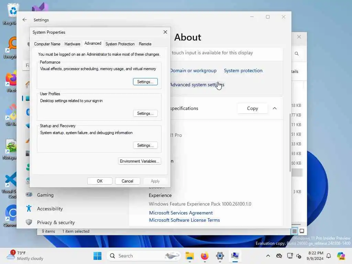Open the weather widget
Screen dimensions: 352x264
pos(25,255)
